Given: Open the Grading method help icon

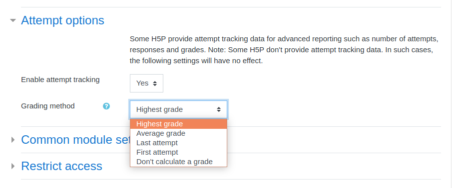Looking at the screenshot, I should pyautogui.click(x=106, y=106).
